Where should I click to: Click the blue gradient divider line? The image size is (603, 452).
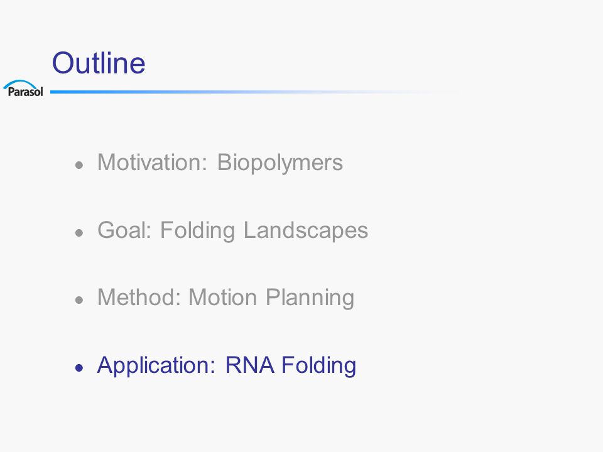pos(254,92)
